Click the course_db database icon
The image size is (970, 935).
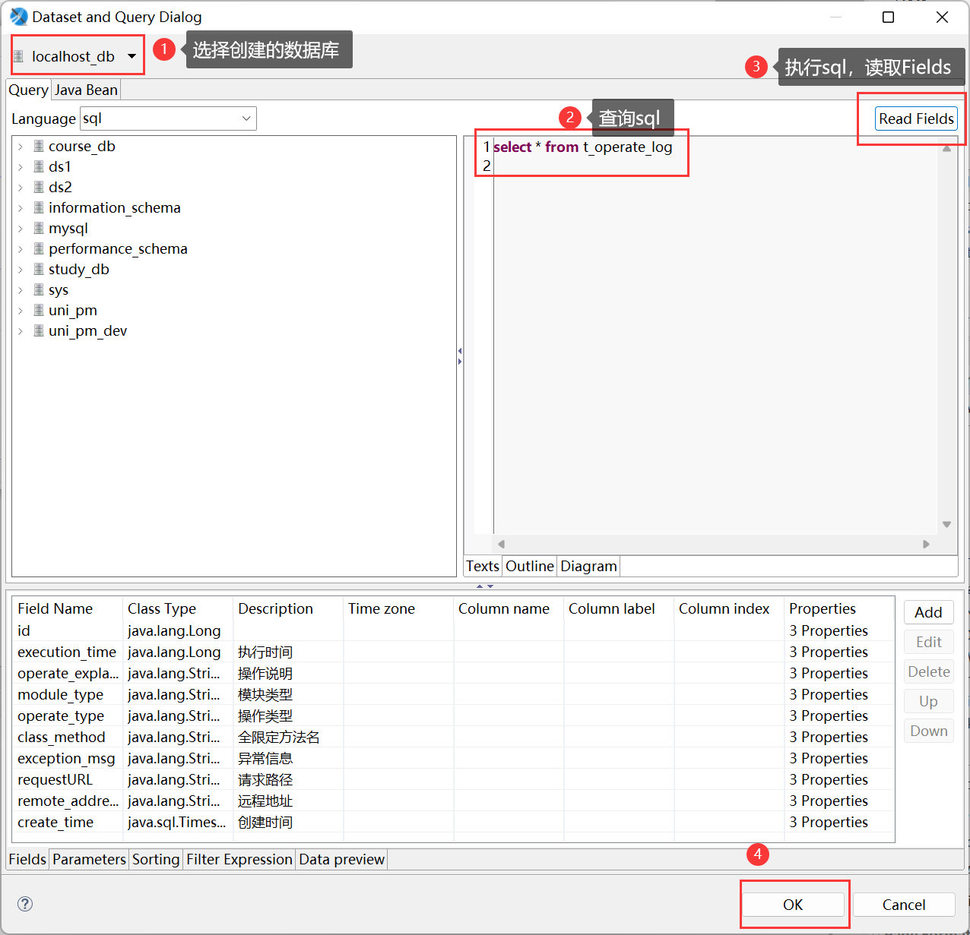pyautogui.click(x=39, y=146)
